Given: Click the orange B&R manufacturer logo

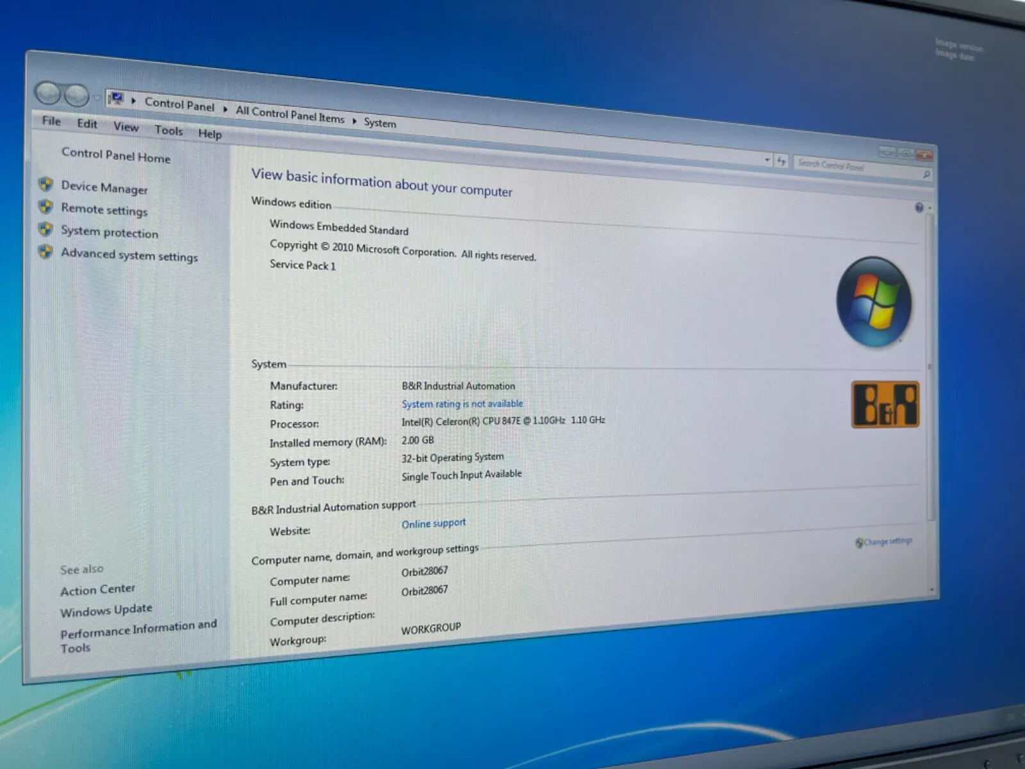Looking at the screenshot, I should click(x=885, y=404).
